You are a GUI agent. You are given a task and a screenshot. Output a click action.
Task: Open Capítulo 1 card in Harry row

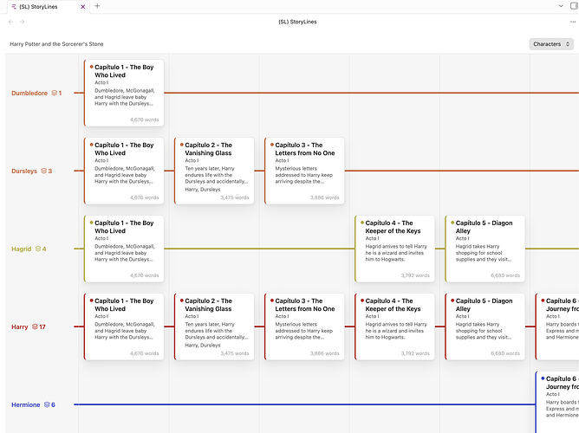(x=124, y=326)
